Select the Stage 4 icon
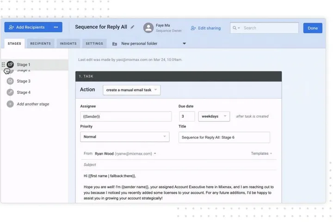Screen dimensions: 333x222 pos(10,92)
